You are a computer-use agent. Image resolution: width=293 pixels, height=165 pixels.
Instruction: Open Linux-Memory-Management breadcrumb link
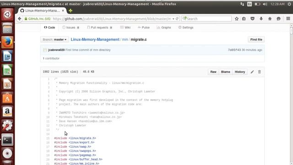click(95, 39)
